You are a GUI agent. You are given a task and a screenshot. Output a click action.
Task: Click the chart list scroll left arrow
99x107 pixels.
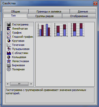(8, 84)
